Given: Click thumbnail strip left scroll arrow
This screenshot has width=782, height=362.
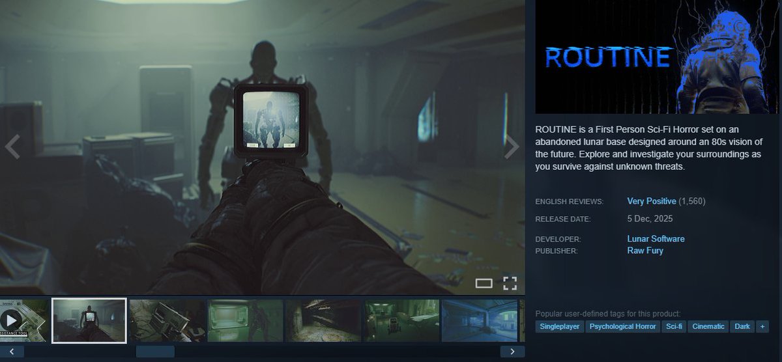Looking at the screenshot, I should (x=12, y=352).
